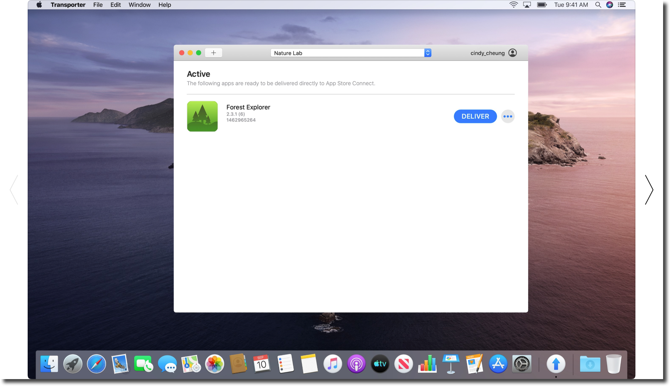This screenshot has width=670, height=386.
Task: Click the Siri icon in menu bar
Action: [609, 5]
